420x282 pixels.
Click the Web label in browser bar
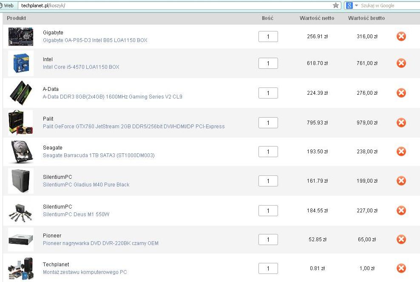[9, 6]
